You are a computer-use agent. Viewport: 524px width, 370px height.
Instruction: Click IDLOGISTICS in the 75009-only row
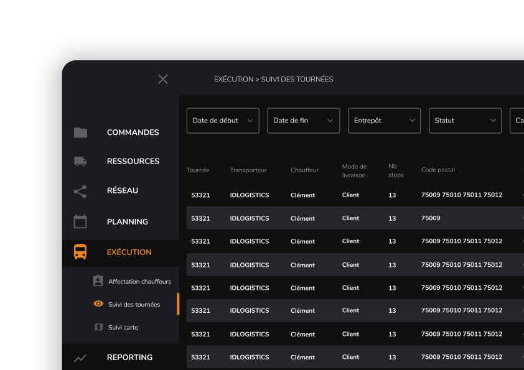(x=250, y=218)
